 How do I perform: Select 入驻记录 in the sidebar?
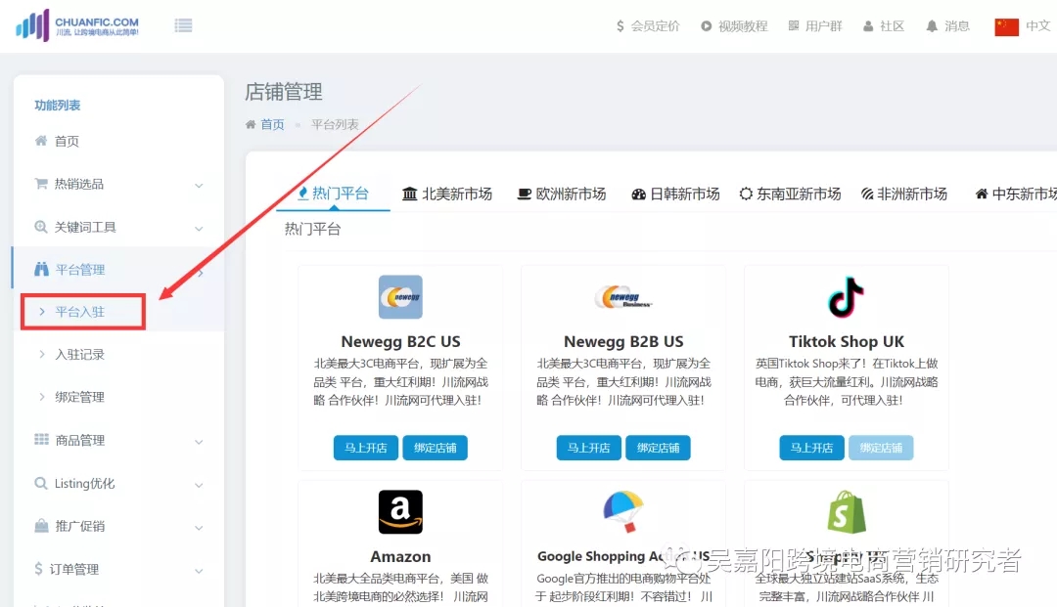(79, 355)
